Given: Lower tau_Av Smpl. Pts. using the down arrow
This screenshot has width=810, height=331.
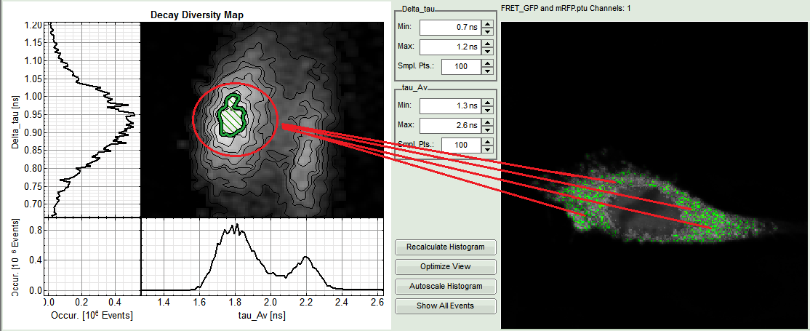Looking at the screenshot, I should tap(487, 149).
